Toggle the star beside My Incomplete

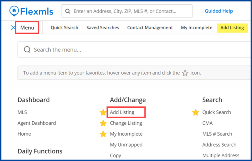coord(103,134)
